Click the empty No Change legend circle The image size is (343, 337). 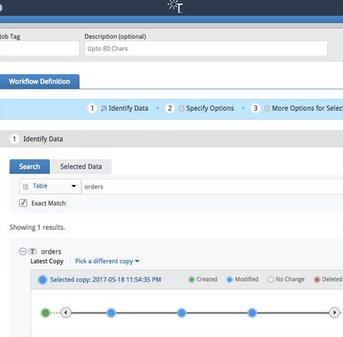pyautogui.click(x=271, y=279)
